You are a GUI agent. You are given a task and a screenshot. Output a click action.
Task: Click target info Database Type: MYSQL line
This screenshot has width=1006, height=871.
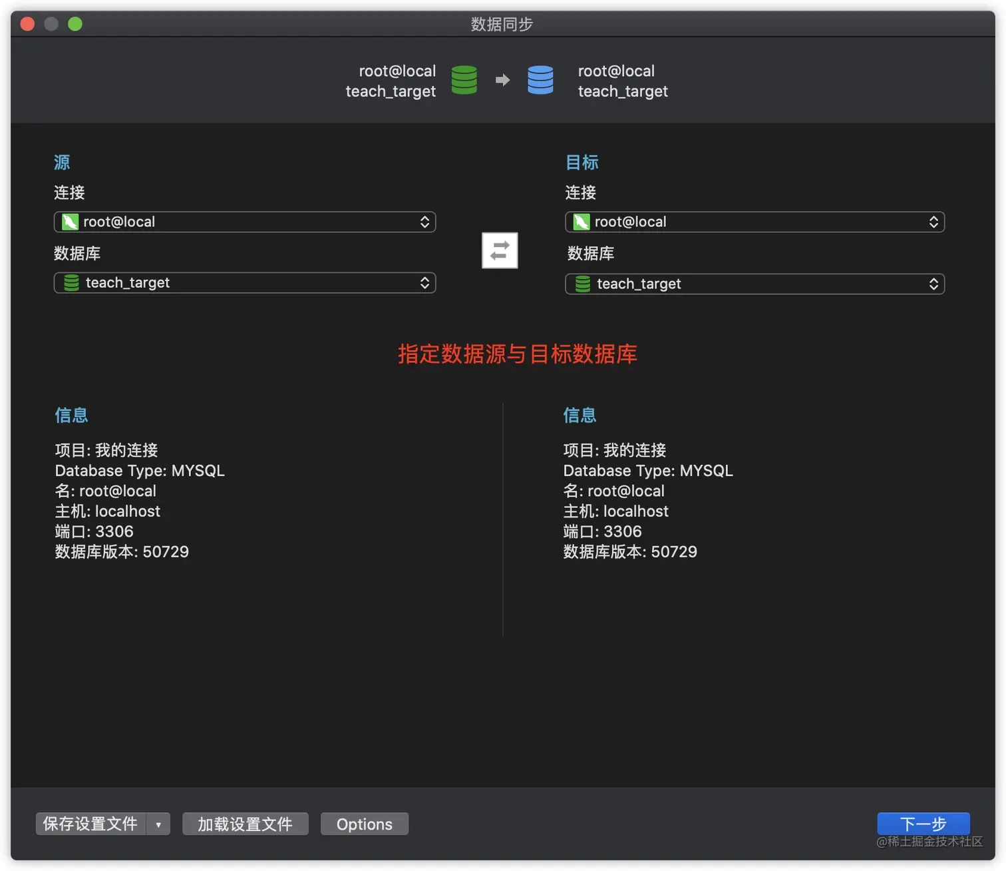pos(648,471)
